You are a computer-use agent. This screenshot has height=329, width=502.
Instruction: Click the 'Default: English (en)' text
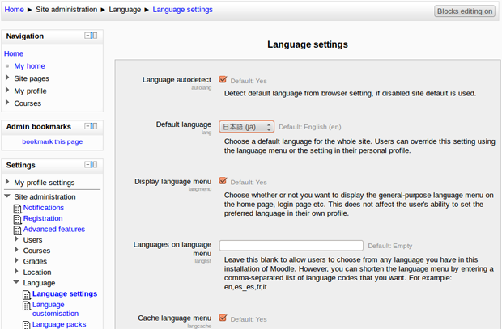310,127
